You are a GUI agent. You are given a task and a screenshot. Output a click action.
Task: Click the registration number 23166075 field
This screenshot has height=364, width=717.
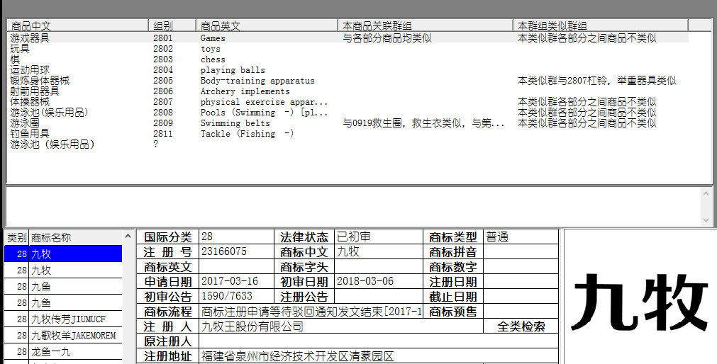pyautogui.click(x=236, y=251)
